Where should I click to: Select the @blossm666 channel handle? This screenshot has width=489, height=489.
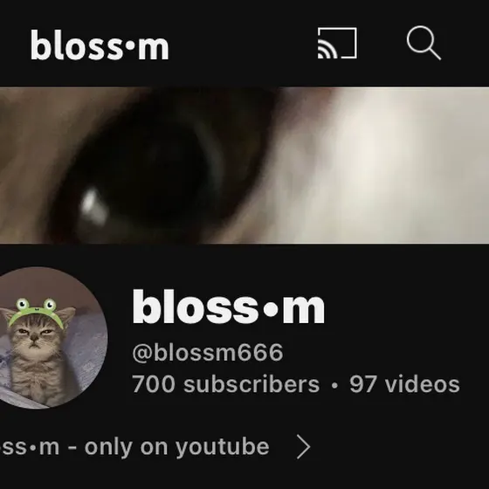click(208, 353)
